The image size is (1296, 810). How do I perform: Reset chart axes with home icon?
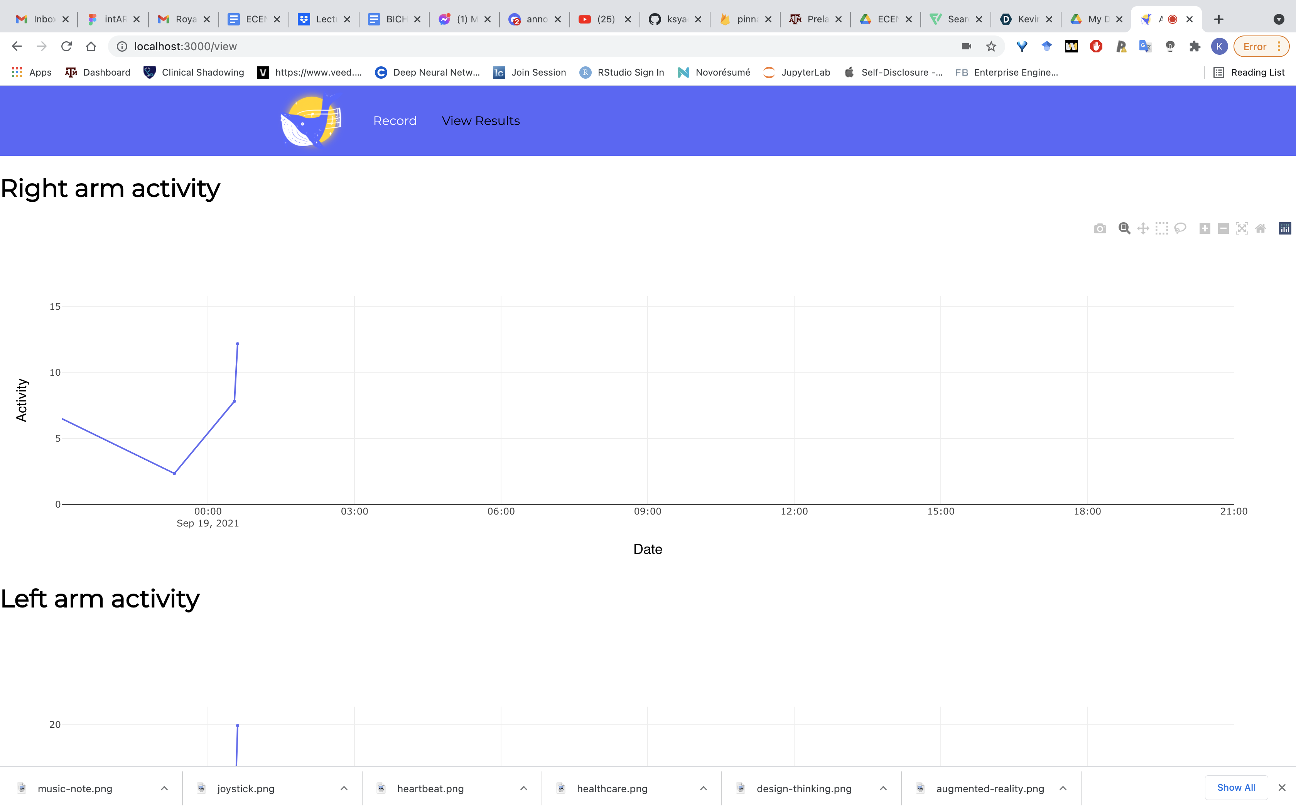coord(1260,229)
